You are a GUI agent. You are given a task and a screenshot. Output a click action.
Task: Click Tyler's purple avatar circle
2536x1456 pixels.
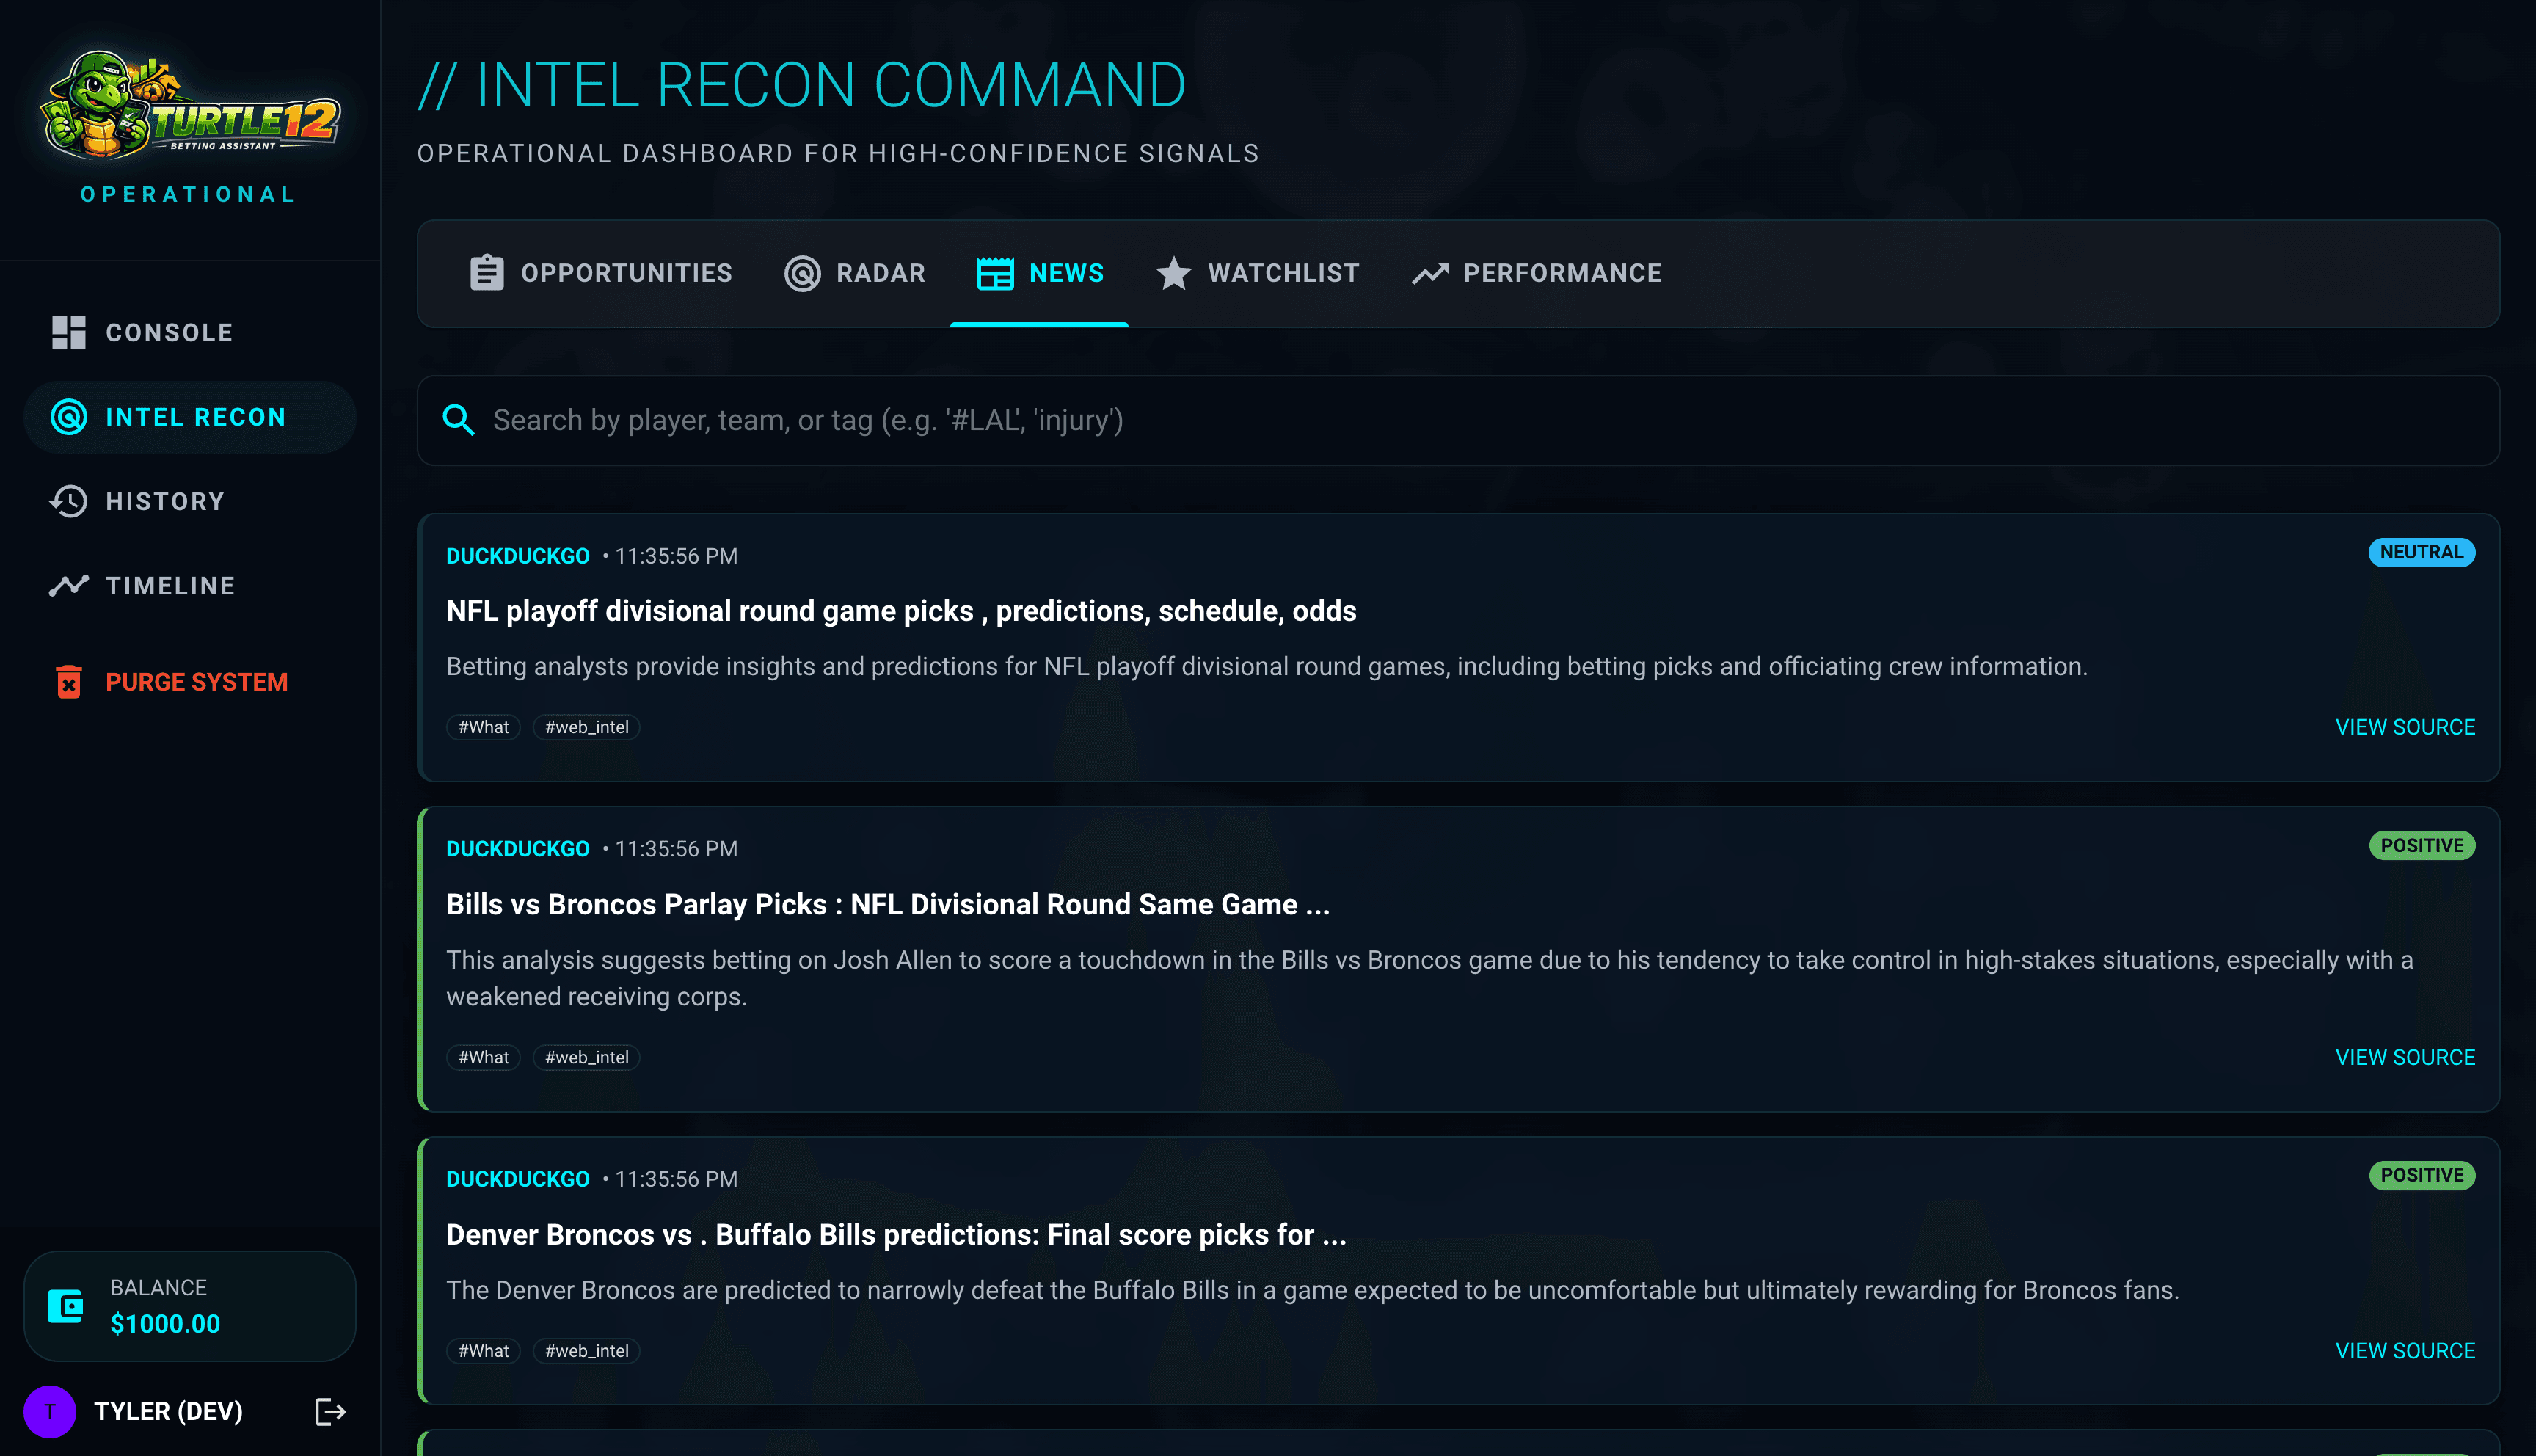(49, 1411)
